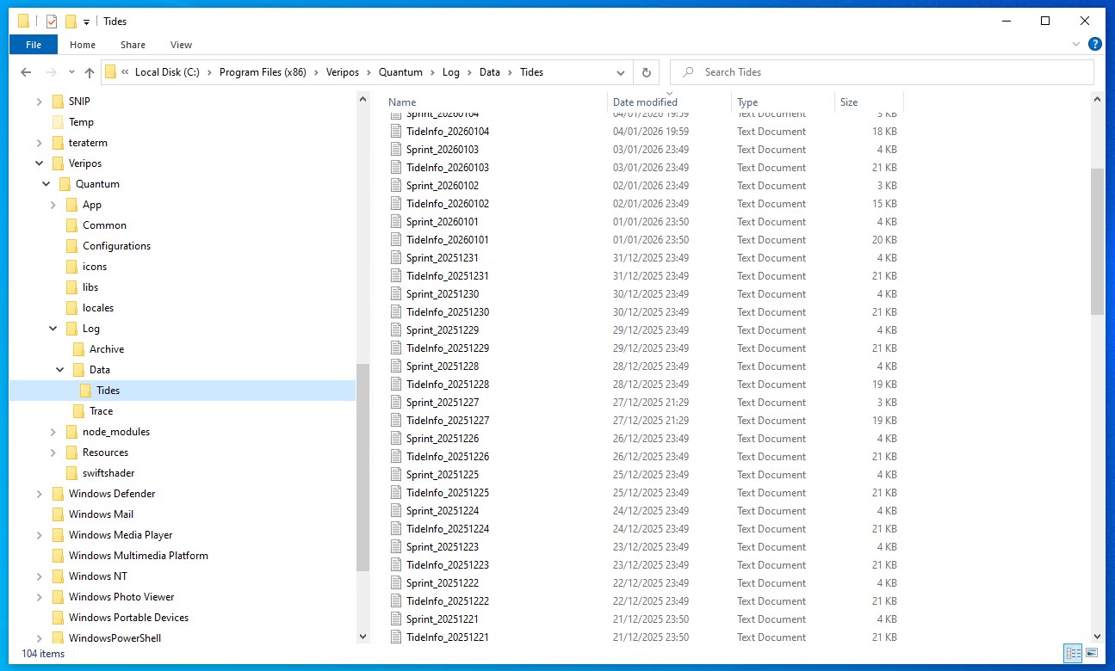Select the TideInfo_20260104 file icon
This screenshot has height=671, width=1115.
coord(396,132)
